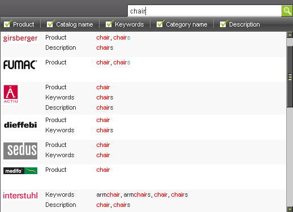This screenshot has height=212, width=293.
Task: Toggle the Description filter checkbox
Action: pos(223,24)
